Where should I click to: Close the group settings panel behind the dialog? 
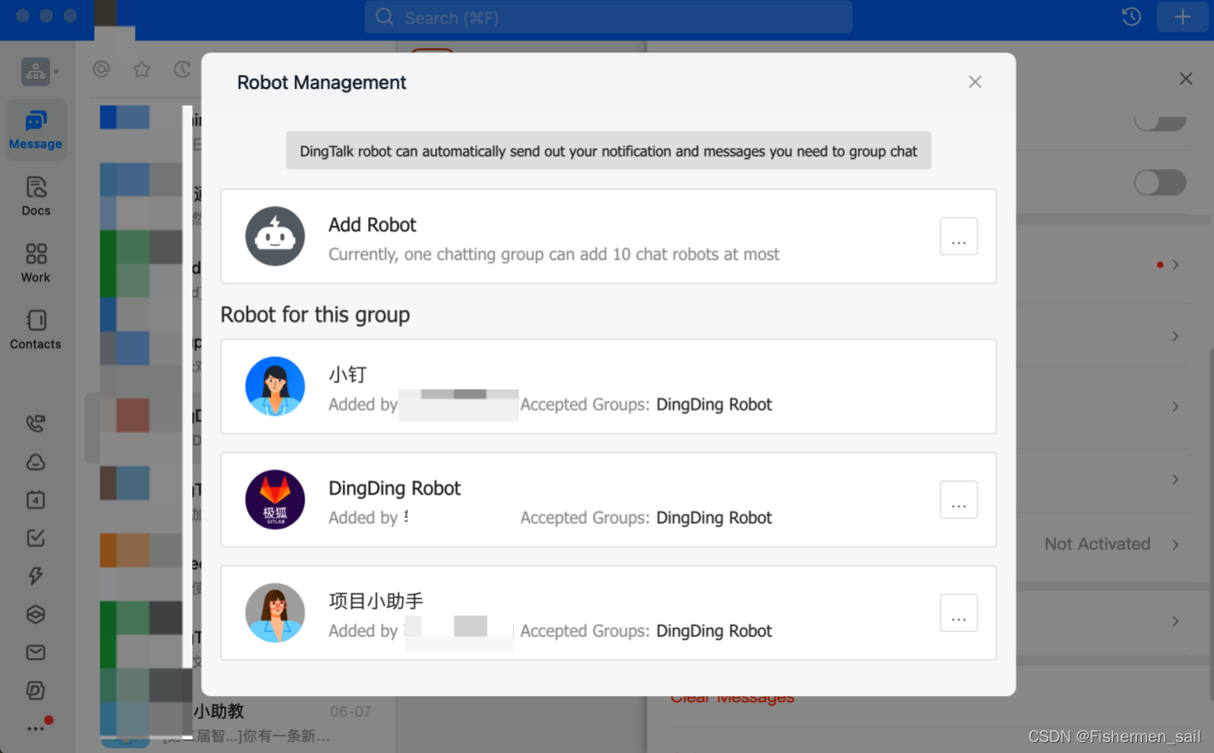click(x=1186, y=79)
